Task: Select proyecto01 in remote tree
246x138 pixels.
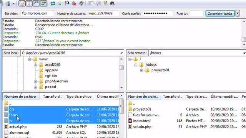Action: click(160, 70)
